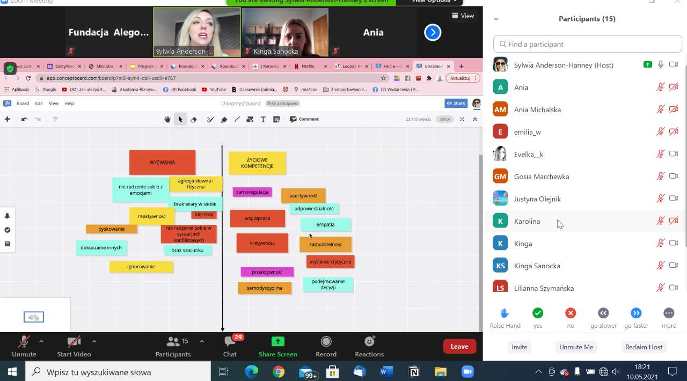Expand audio options arrow next to Unmute
This screenshot has width=687, height=381.
(41, 341)
